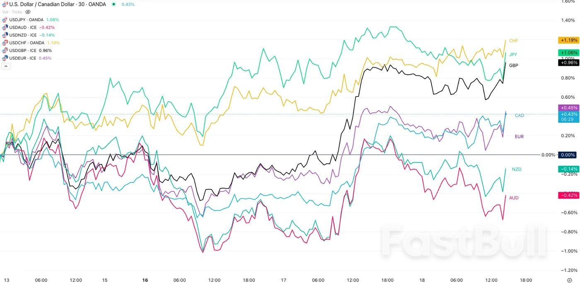Click the USDCHF flag pair icon
The width and height of the screenshot is (580, 284).
pos(5,43)
